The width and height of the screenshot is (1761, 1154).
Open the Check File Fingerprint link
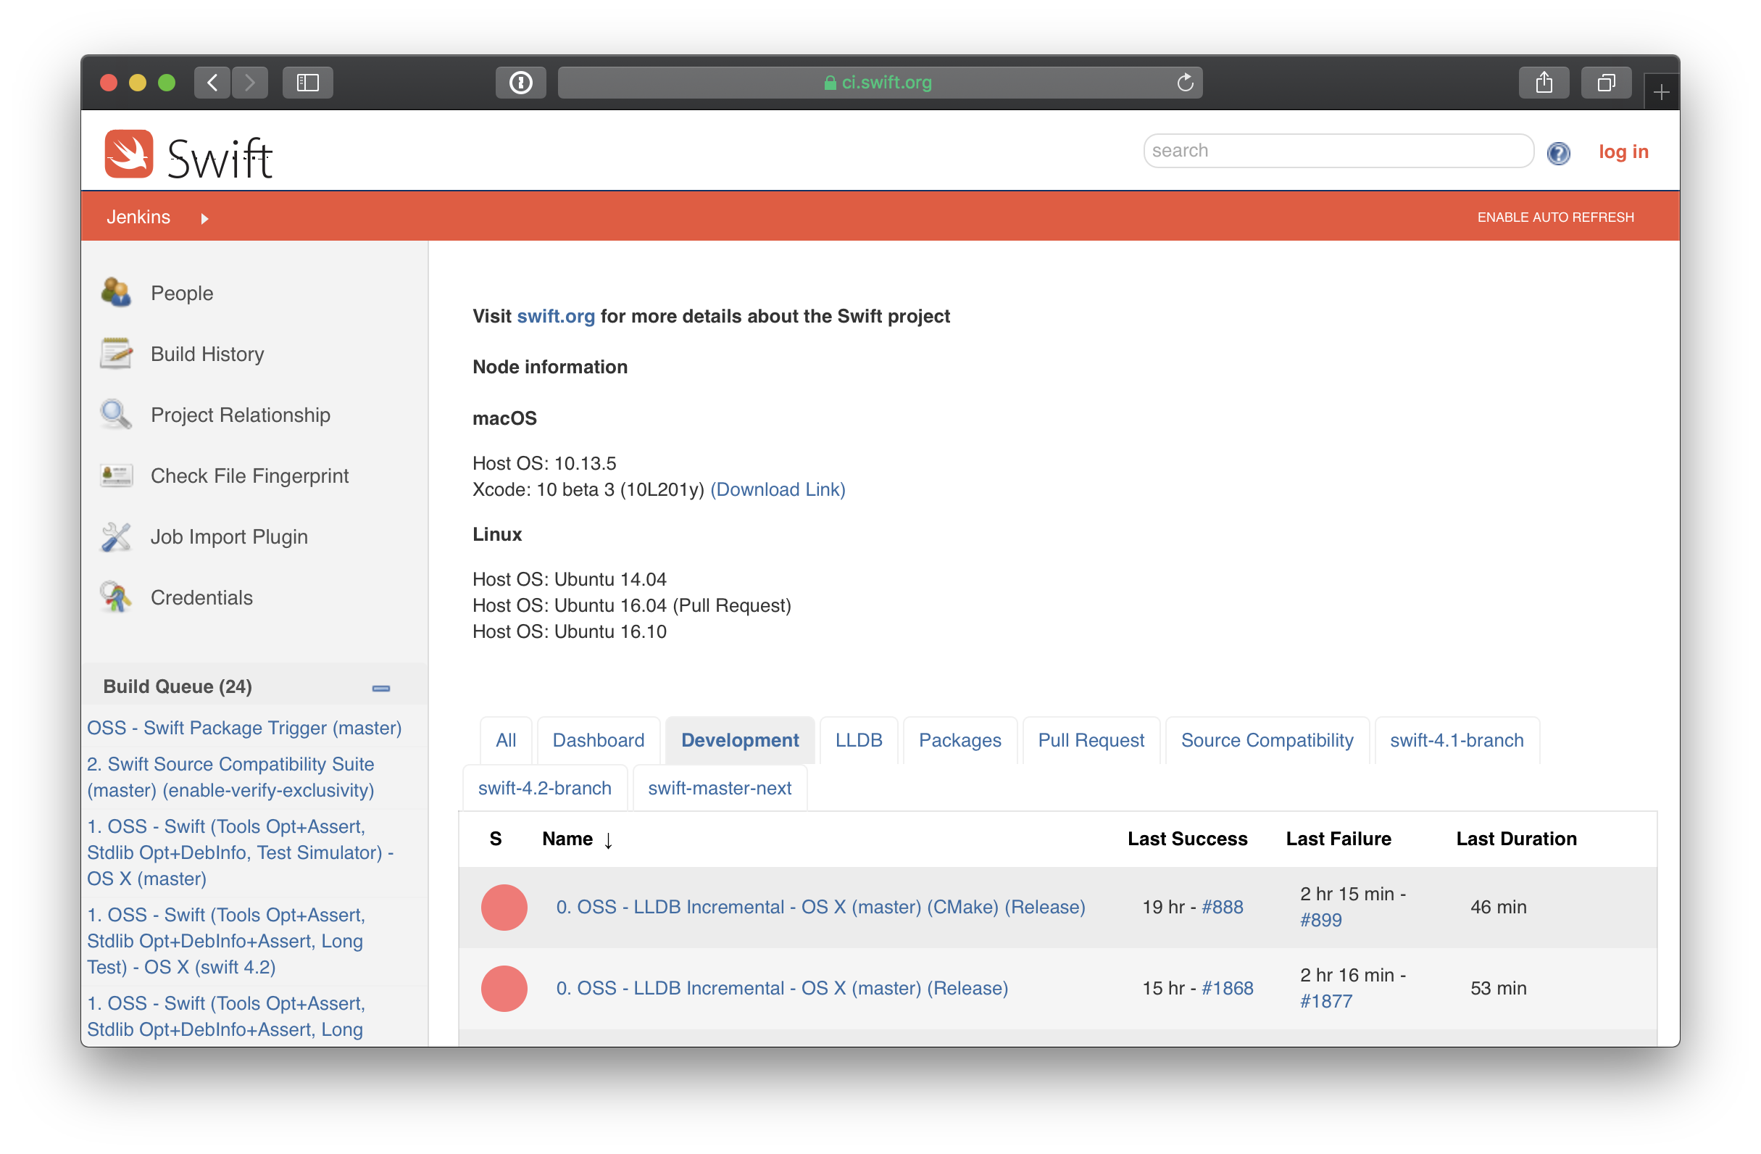click(249, 476)
